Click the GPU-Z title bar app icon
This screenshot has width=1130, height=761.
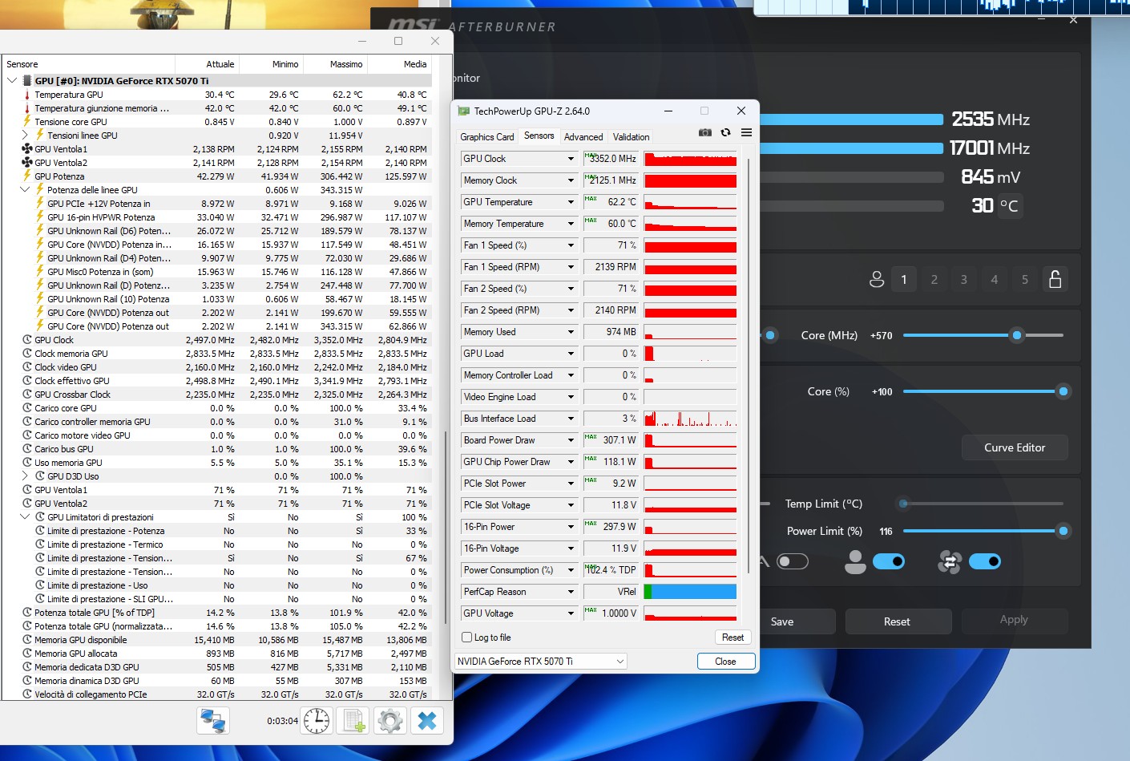pos(463,111)
